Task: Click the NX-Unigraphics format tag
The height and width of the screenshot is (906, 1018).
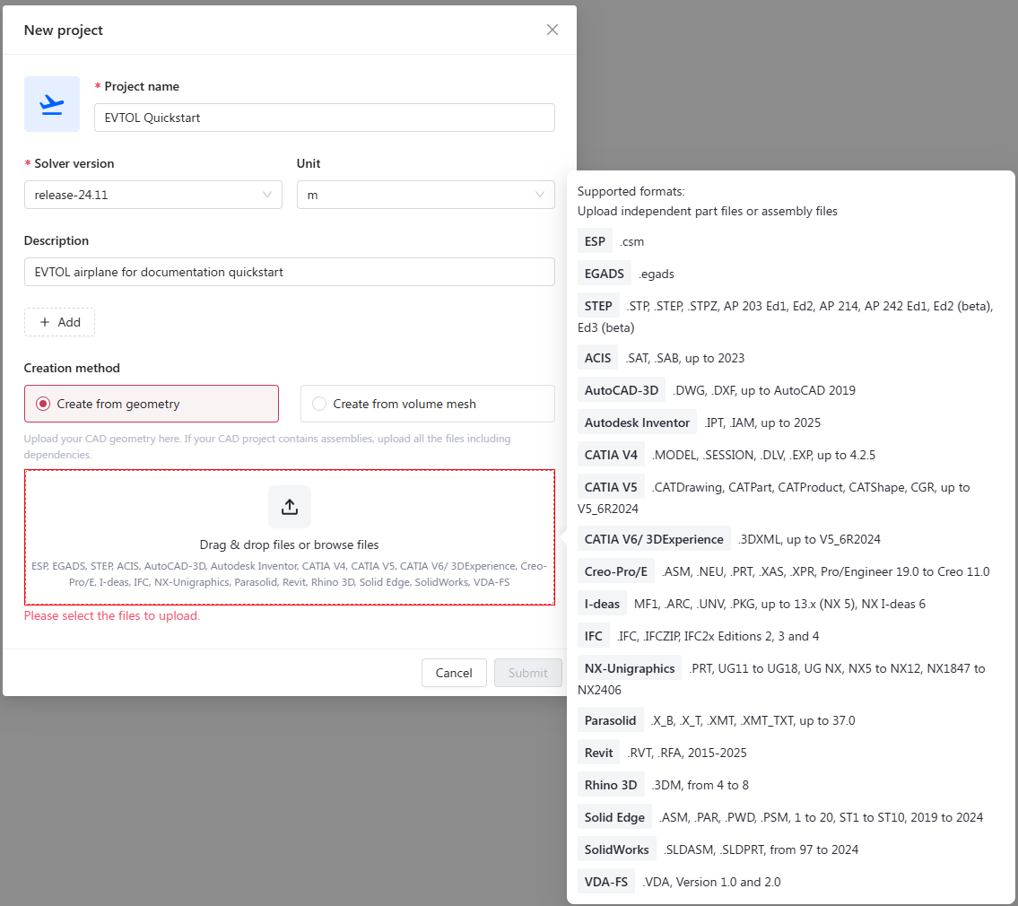Action: pyautogui.click(x=629, y=668)
